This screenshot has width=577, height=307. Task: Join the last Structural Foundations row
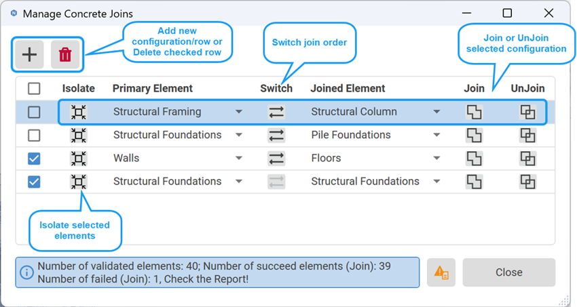(474, 182)
